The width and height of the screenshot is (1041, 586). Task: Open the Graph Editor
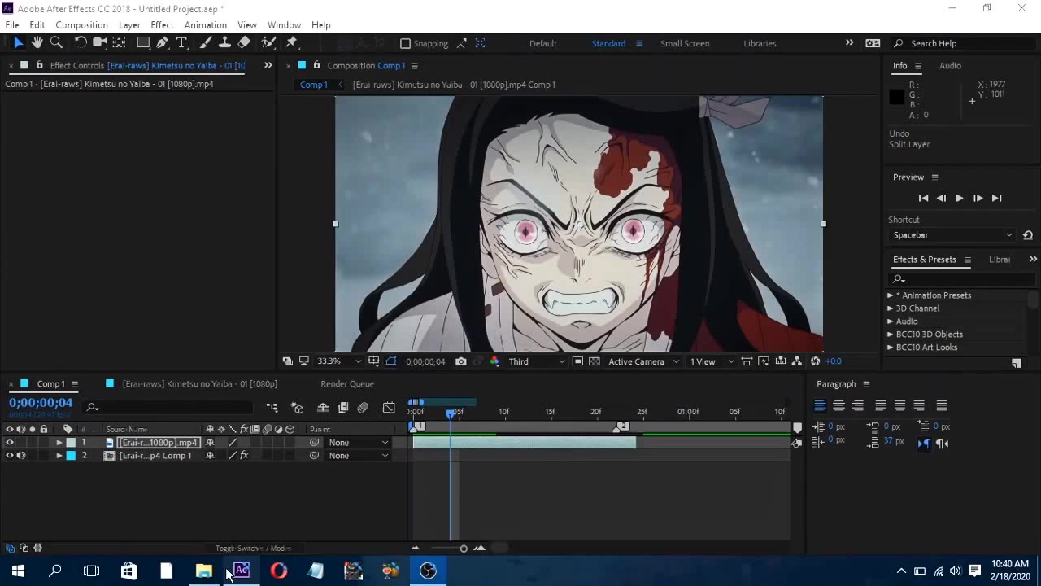[389, 407]
